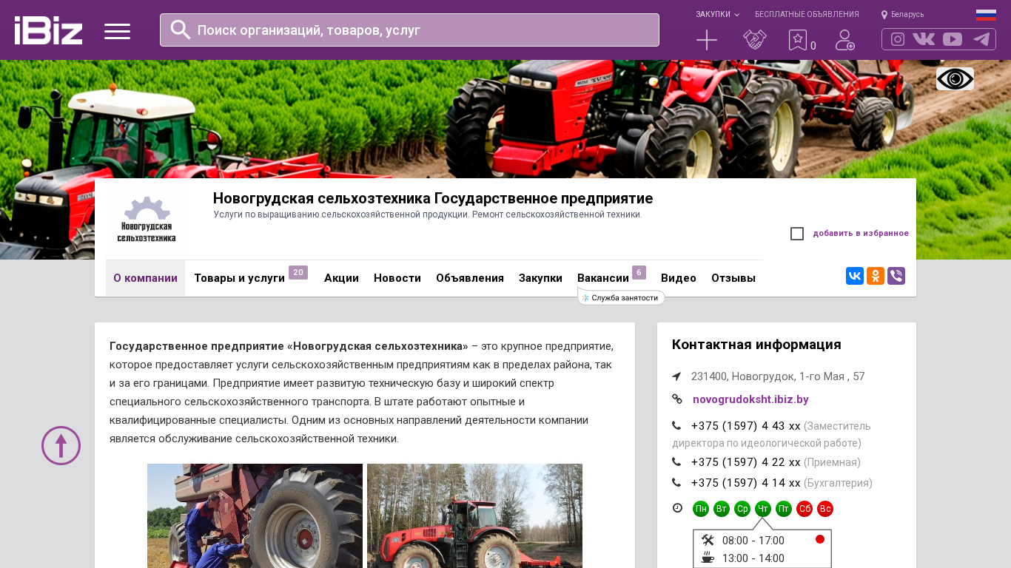
Task: Focus the organization search input field
Action: pyautogui.click(x=409, y=30)
